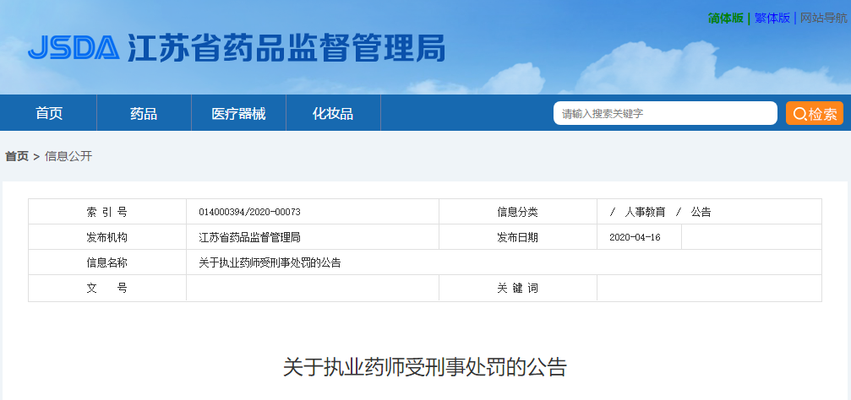The height and width of the screenshot is (400, 851).
Task: Click the 信息名称 value in the info table
Action: click(270, 263)
